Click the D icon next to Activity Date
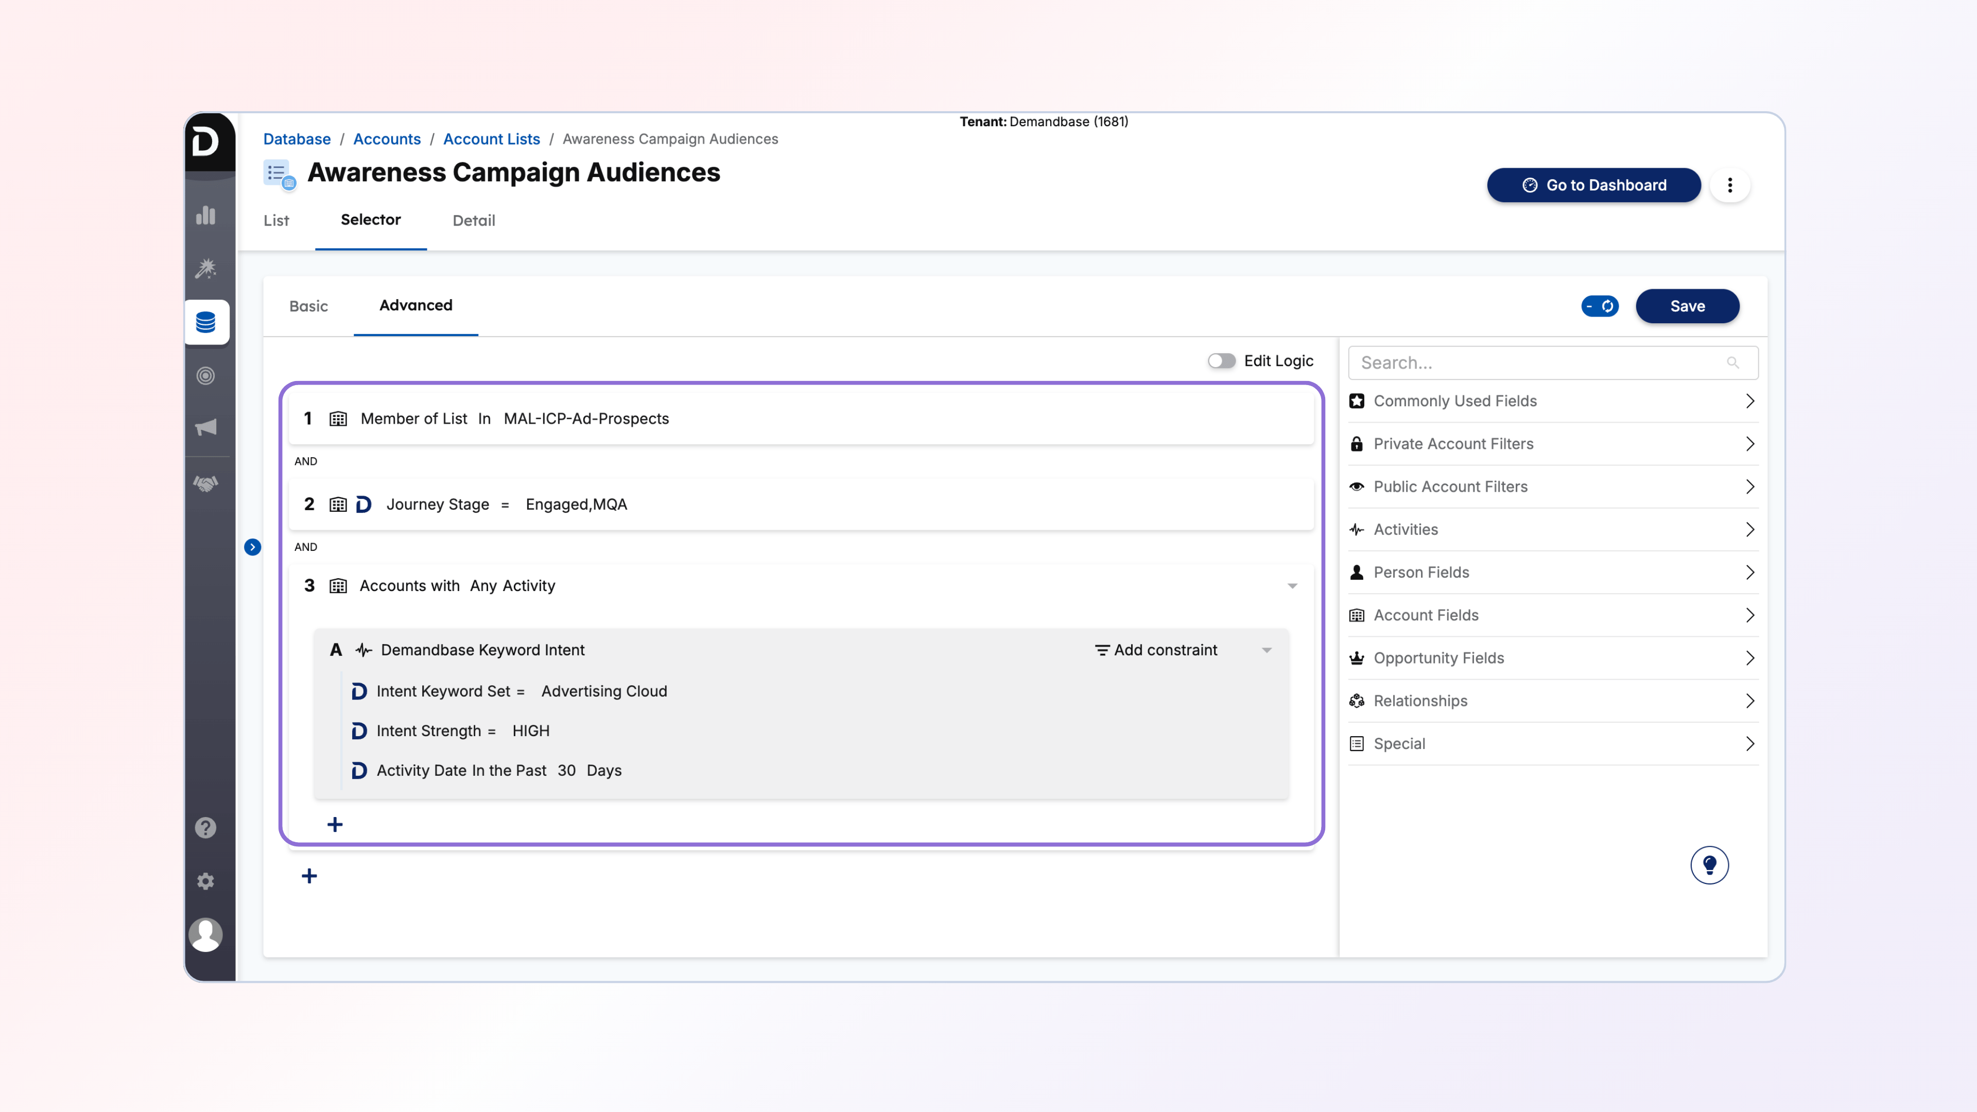The width and height of the screenshot is (1977, 1112). [x=359, y=771]
